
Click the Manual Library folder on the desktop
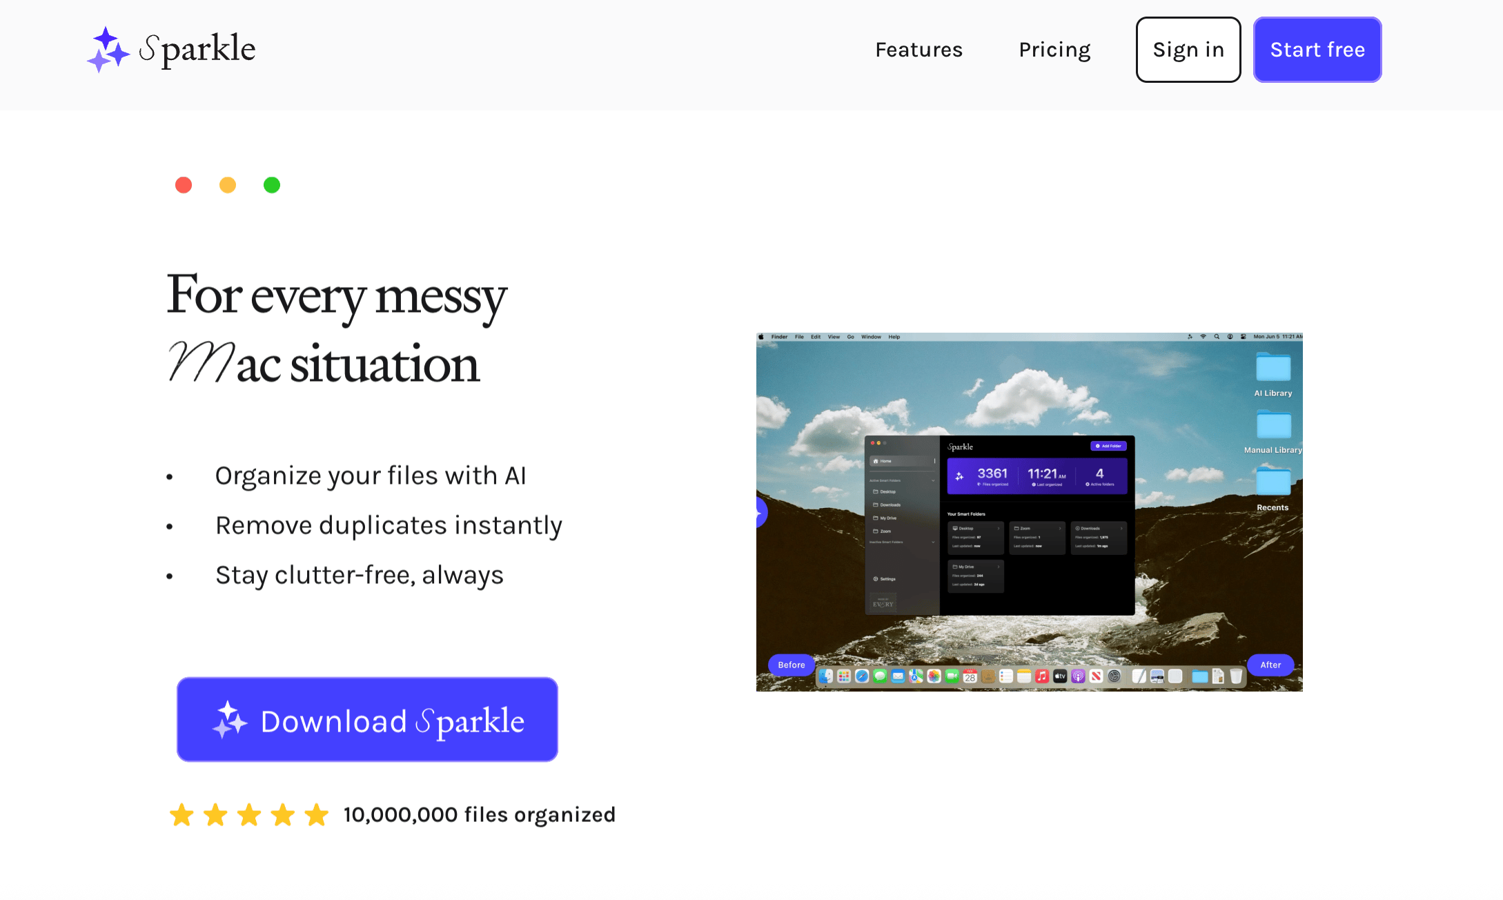click(x=1273, y=432)
